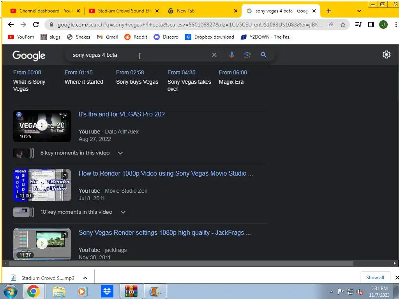Close the New Tab tab
The width and height of the screenshot is (399, 299).
[236, 11]
